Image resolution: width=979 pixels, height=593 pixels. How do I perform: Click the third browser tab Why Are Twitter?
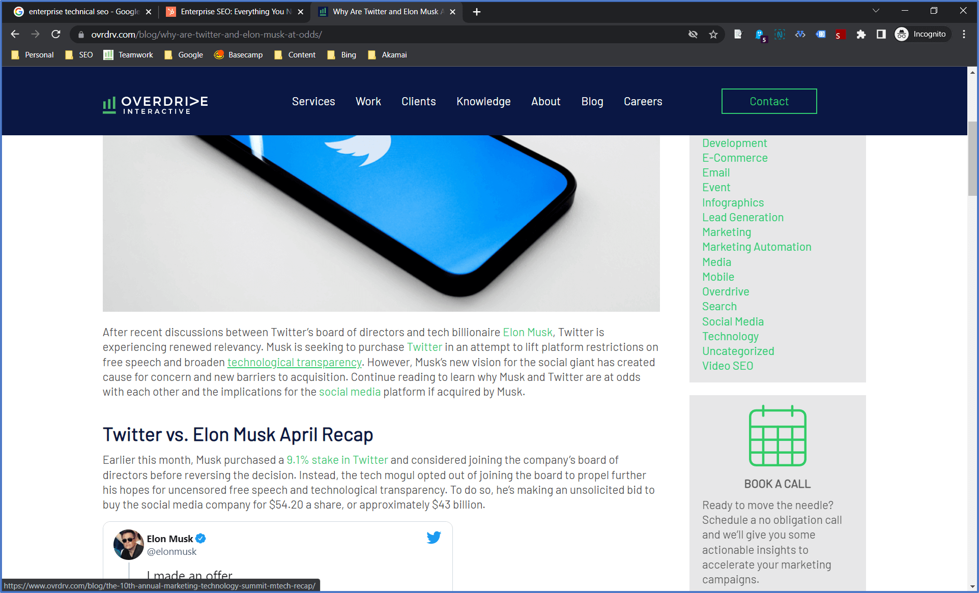coord(387,12)
